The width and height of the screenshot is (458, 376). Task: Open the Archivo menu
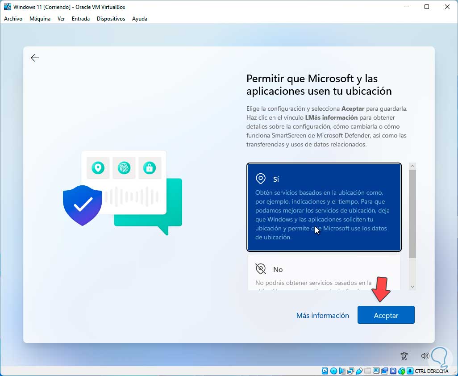(13, 19)
